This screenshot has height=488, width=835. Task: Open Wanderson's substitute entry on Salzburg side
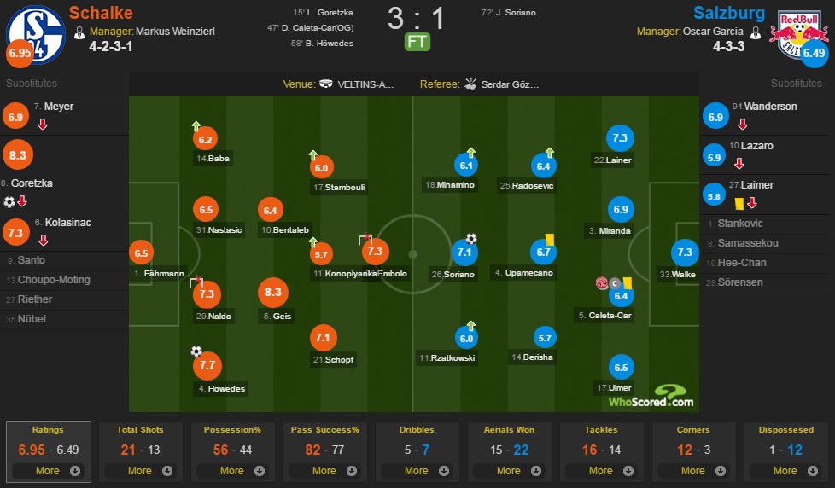pyautogui.click(x=764, y=116)
